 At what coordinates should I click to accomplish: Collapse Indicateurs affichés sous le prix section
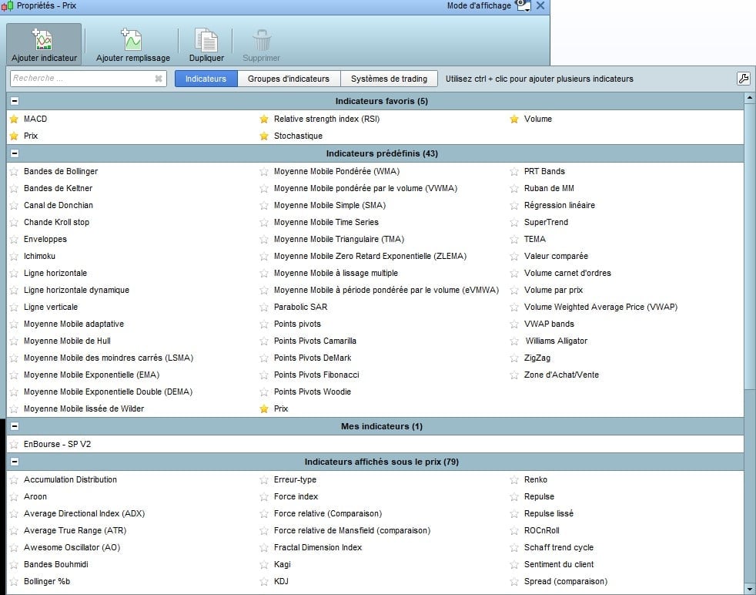(15, 462)
